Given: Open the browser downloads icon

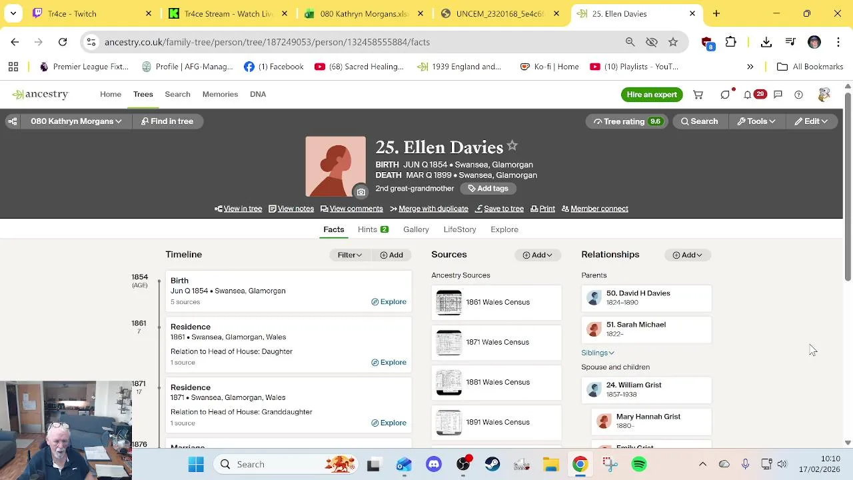Looking at the screenshot, I should (x=766, y=42).
